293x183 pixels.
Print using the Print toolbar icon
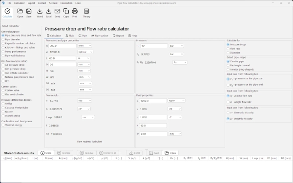coord(75,13)
